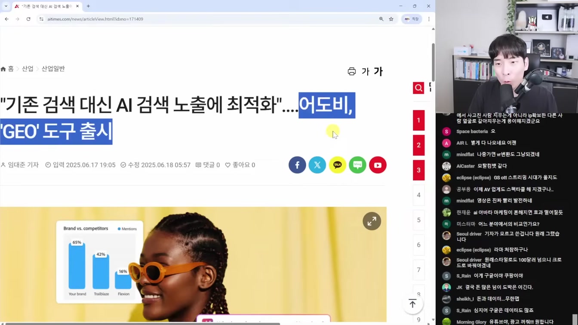The image size is (578, 325).
Task: Open new browser tab
Action: click(x=88, y=6)
